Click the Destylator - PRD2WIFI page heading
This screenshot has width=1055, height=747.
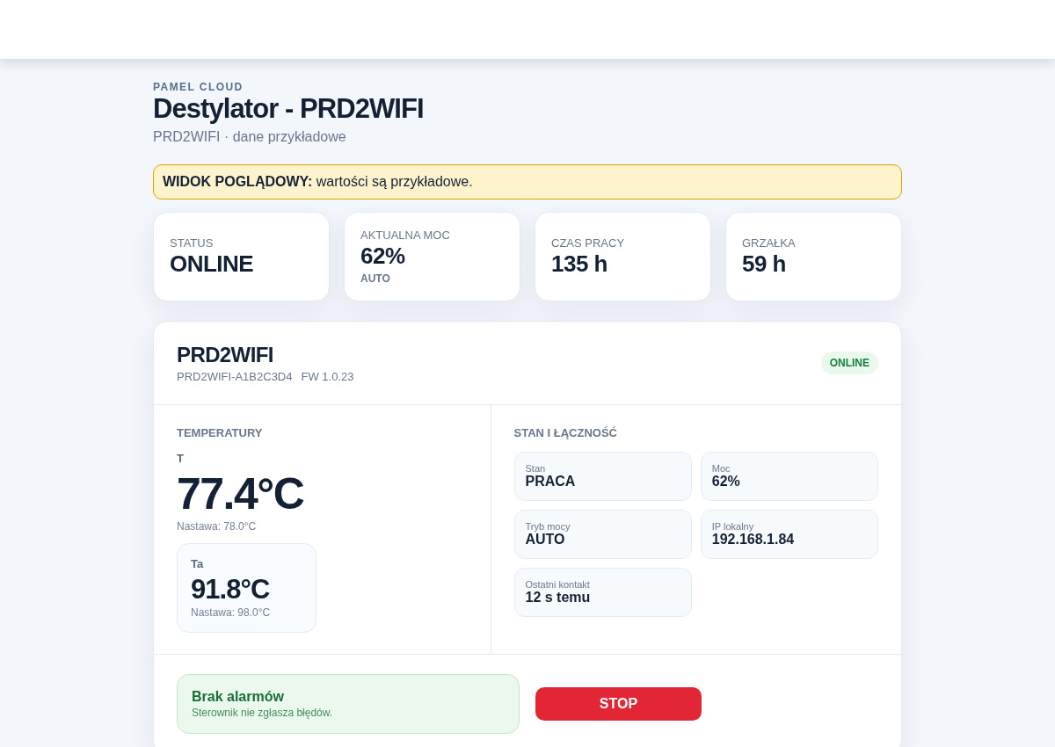(x=288, y=109)
